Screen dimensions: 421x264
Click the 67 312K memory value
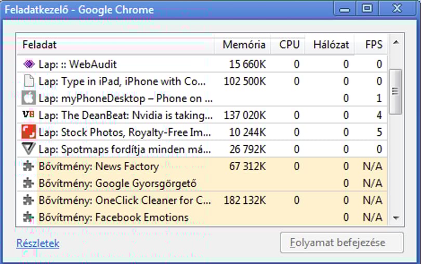pos(247,166)
